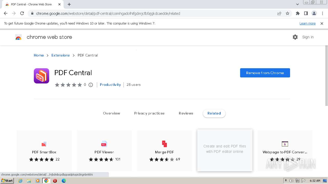Click the taskbar clock 6:32 AM
Screen dimensions: 328x184
click(x=315, y=181)
